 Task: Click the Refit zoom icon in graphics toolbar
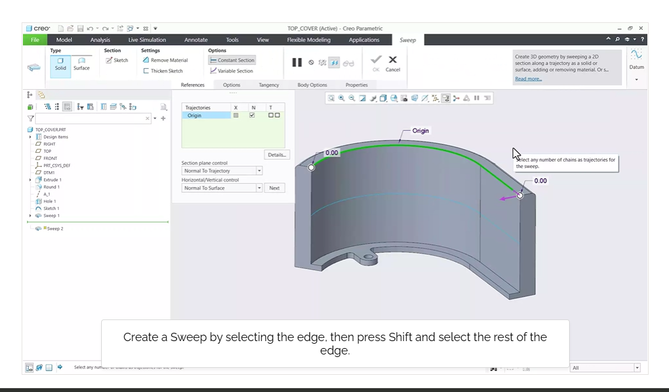click(332, 98)
